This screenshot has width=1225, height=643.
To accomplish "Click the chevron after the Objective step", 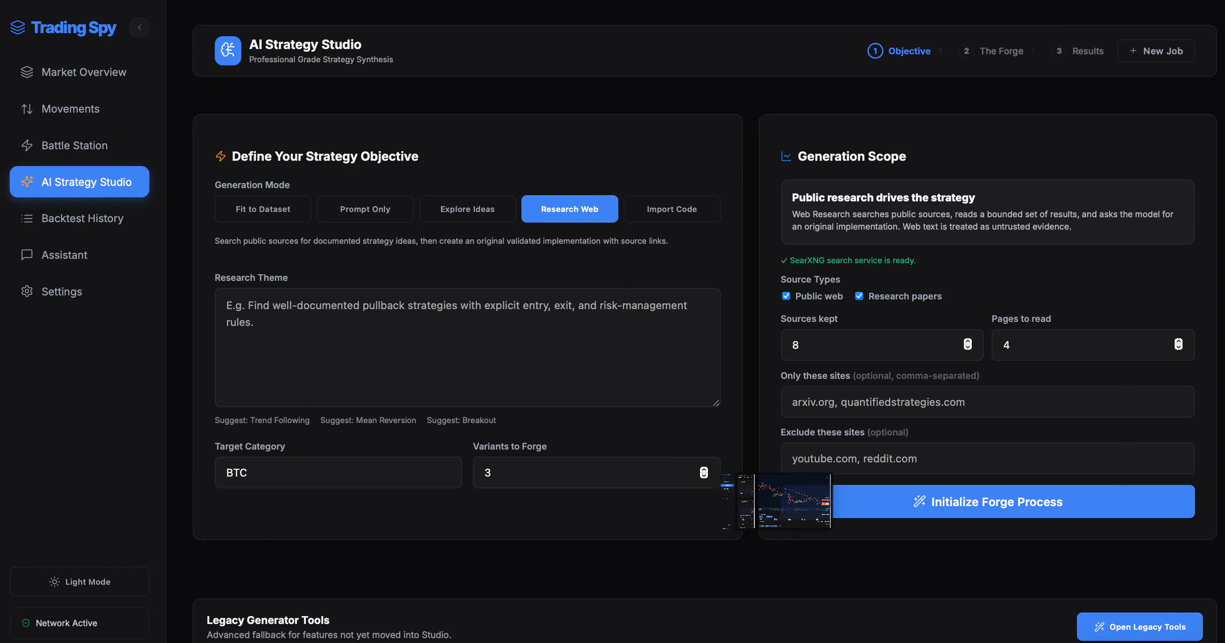I will pos(940,51).
